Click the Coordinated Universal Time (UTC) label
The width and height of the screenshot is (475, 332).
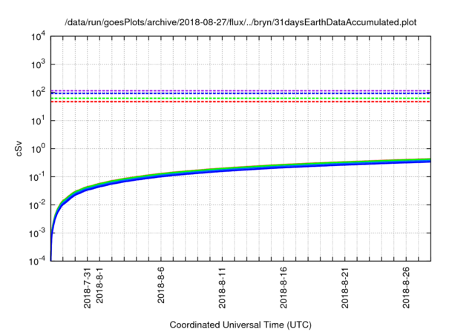(x=240, y=325)
